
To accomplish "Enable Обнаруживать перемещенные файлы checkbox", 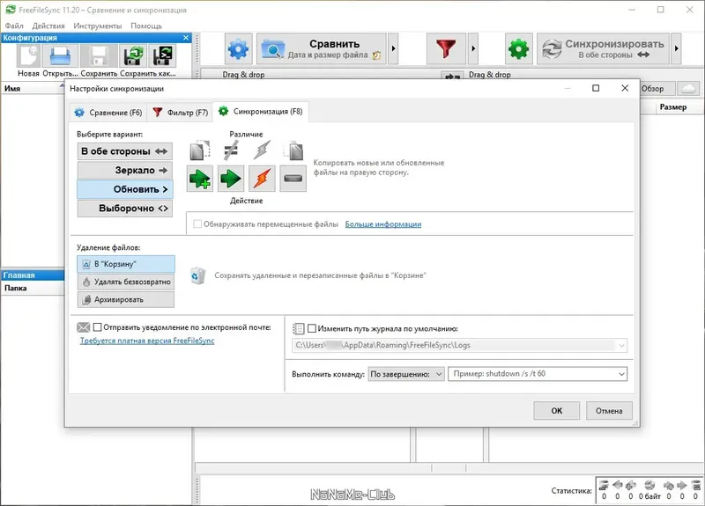I will tap(197, 224).
